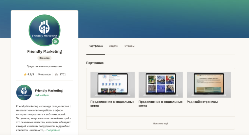
Task: Click the 1701 points counter
Action: click(63, 75)
